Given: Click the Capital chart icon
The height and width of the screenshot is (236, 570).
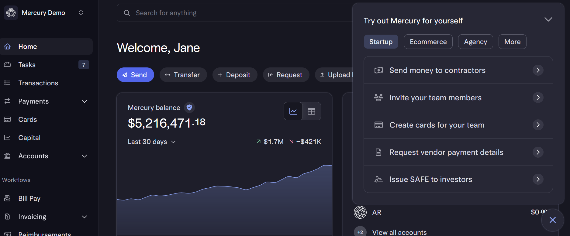Looking at the screenshot, I should (x=7, y=138).
